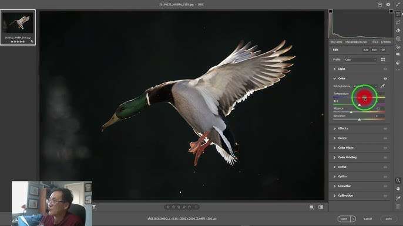Click the Cancel button
This screenshot has width=403, height=226.
coord(368,219)
